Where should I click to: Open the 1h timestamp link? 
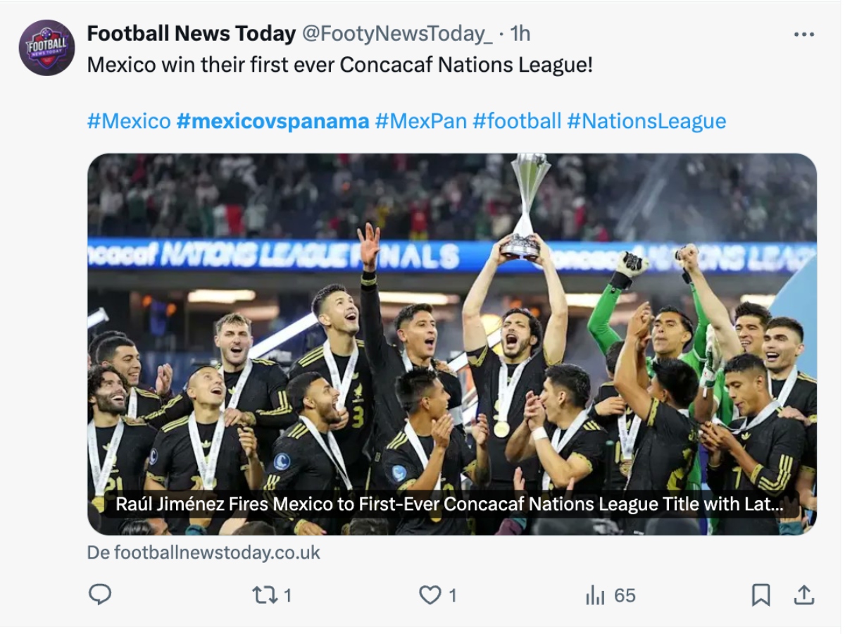[520, 33]
